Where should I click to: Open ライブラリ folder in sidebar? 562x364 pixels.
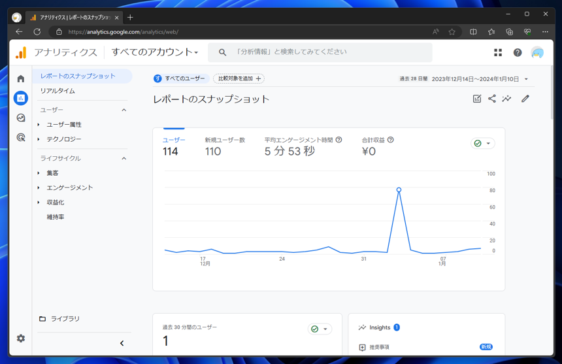tap(59, 318)
